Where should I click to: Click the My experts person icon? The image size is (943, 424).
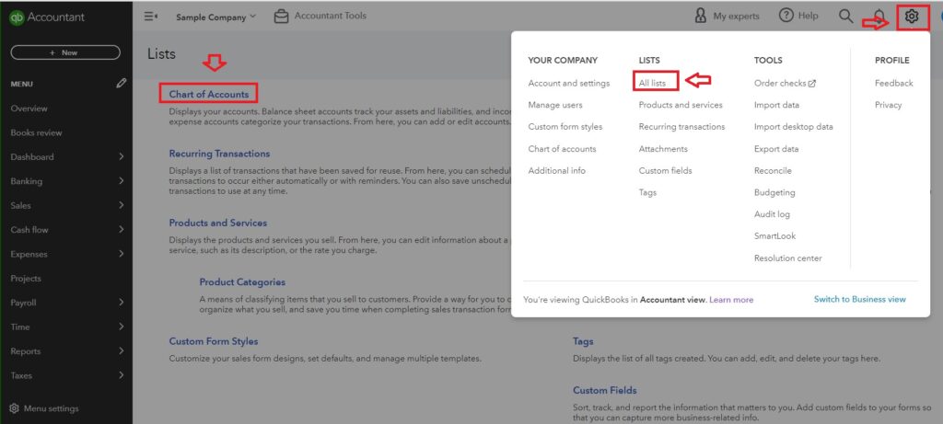point(701,17)
